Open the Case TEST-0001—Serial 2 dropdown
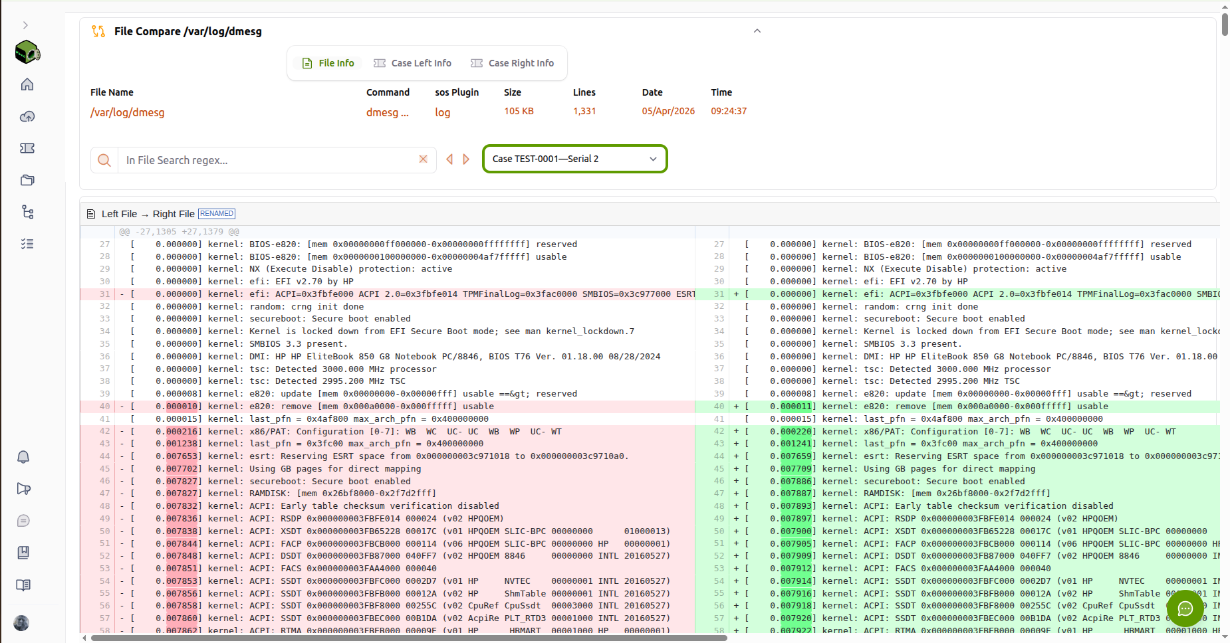Viewport: 1230px width, 643px height. (574, 159)
